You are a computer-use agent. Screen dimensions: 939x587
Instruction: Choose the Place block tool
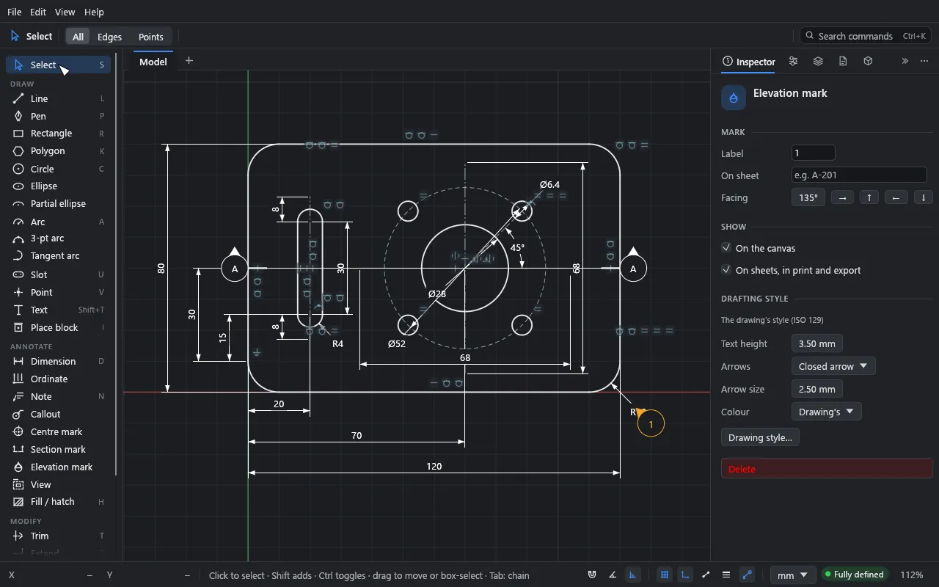coord(59,327)
